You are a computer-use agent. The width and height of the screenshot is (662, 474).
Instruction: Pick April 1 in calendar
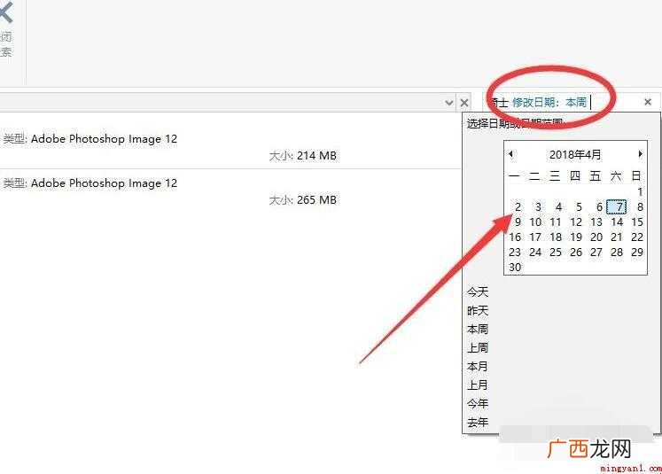pos(640,191)
